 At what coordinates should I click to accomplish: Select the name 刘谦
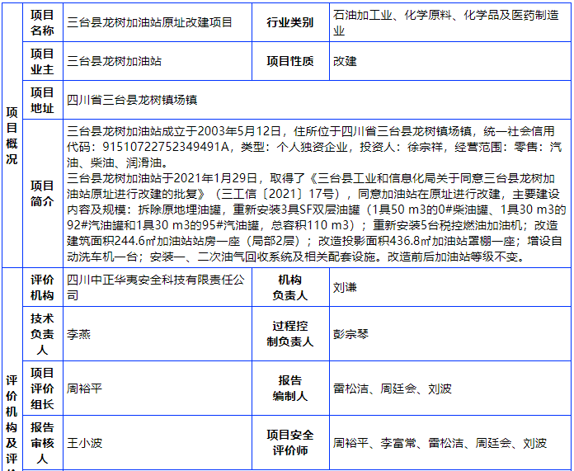(x=345, y=289)
